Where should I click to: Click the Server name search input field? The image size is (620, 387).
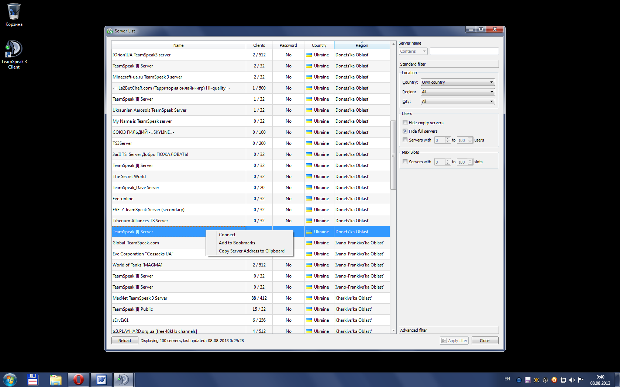(464, 51)
